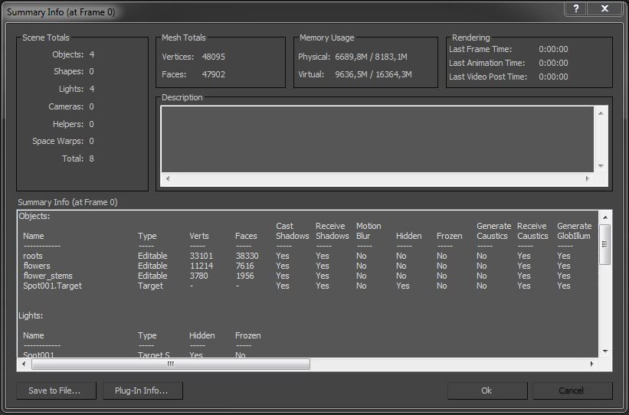Click the roots face count 38330

(x=247, y=256)
